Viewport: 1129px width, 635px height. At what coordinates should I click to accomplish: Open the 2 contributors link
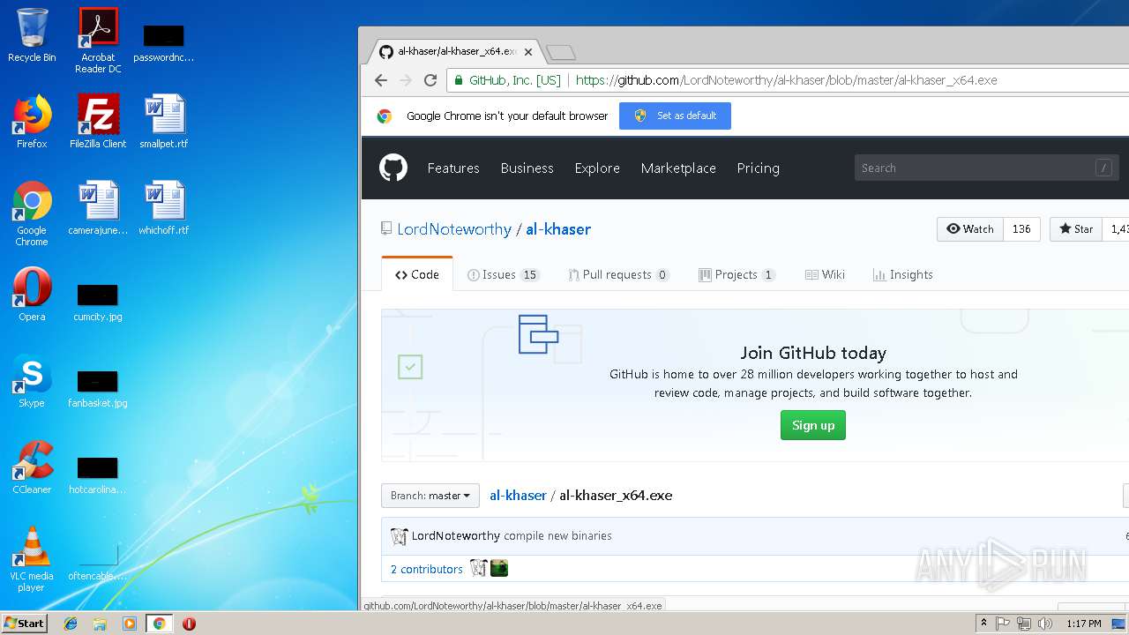click(427, 569)
